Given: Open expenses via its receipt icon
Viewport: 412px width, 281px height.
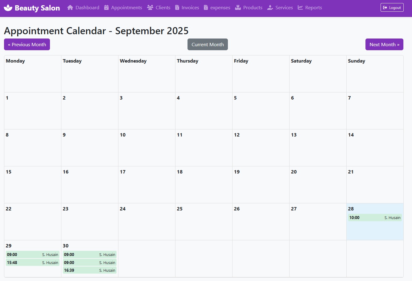Looking at the screenshot, I should point(205,7).
